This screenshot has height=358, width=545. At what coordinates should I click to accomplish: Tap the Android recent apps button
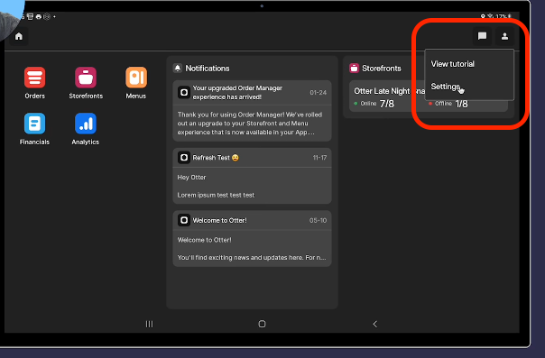pyautogui.click(x=149, y=324)
